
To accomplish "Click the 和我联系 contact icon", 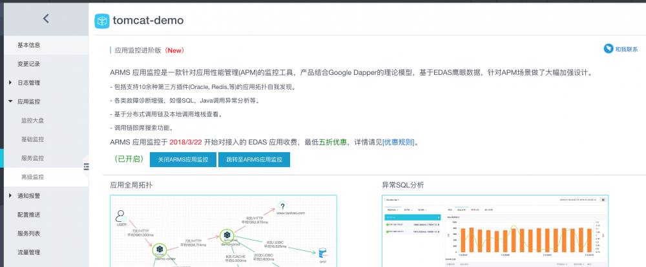I will pyautogui.click(x=609, y=49).
